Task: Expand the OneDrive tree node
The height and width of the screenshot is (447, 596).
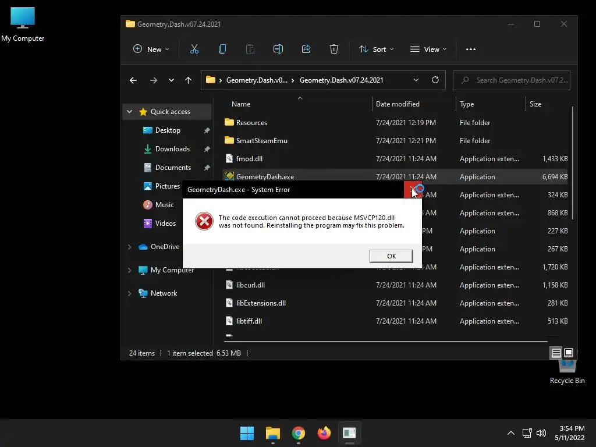Action: coord(130,247)
